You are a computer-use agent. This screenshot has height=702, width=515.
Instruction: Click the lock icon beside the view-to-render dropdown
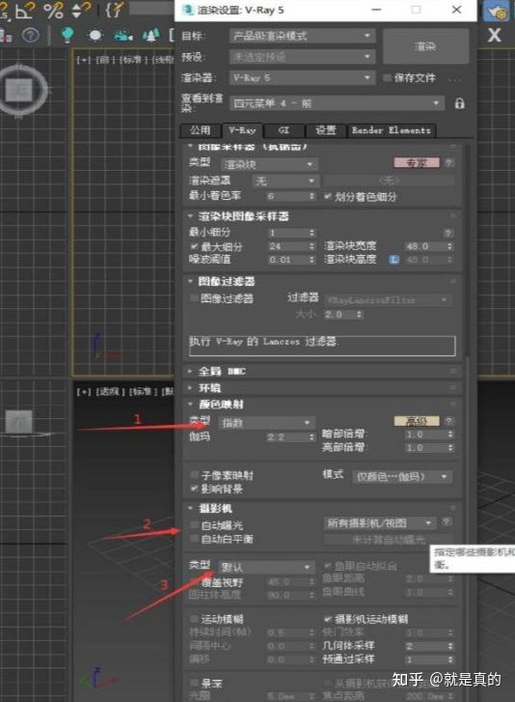[460, 103]
